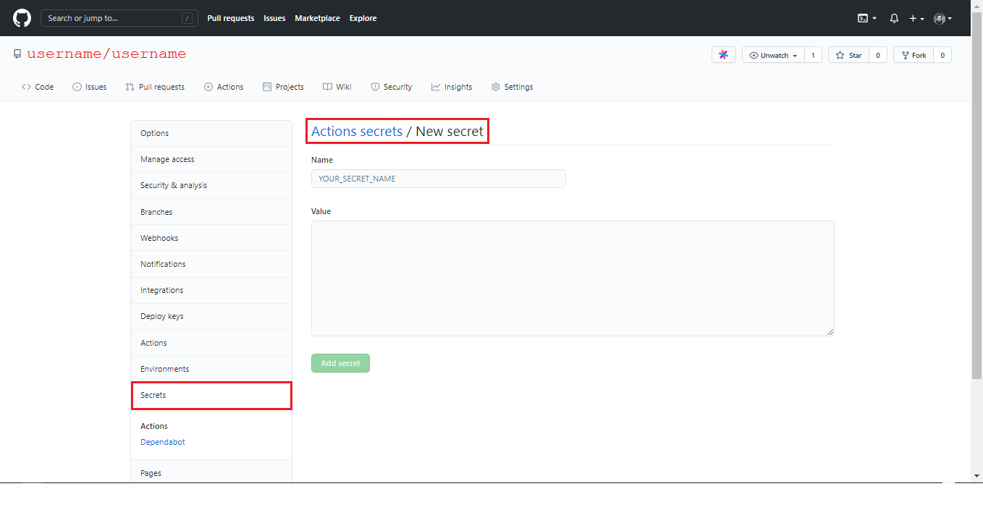Star the repository
983x515 pixels.
click(848, 54)
